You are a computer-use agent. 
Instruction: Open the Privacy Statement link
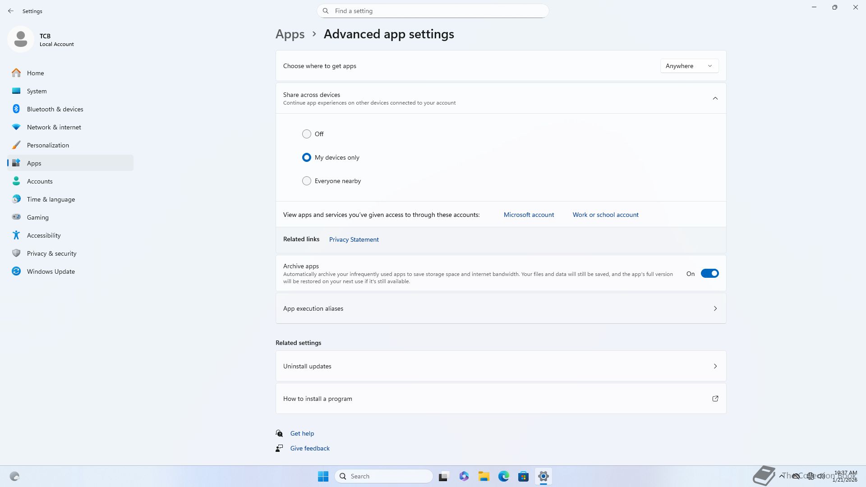click(354, 239)
